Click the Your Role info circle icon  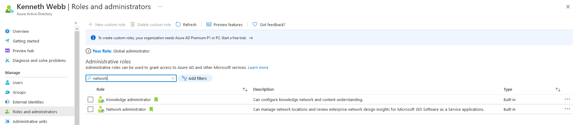click(x=88, y=51)
